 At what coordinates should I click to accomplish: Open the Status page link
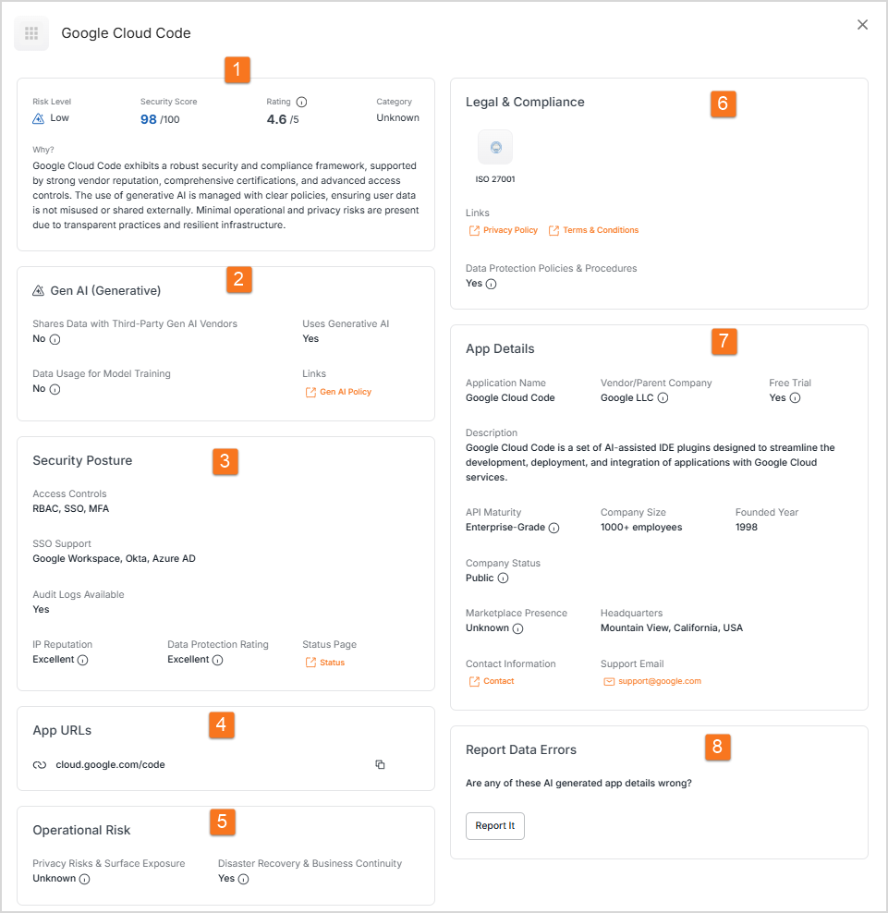(x=325, y=663)
